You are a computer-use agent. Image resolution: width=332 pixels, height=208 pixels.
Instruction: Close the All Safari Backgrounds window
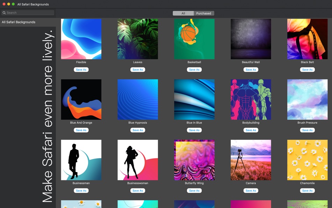pos(4,4)
